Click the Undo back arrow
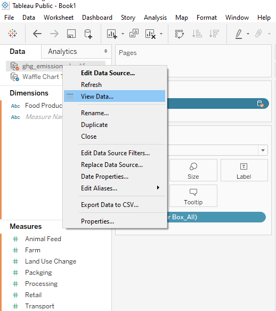The width and height of the screenshot is (276, 311). tap(37, 34)
